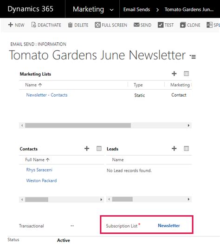Click the NEW command label
This screenshot has width=220, height=244.
[x=19, y=25]
